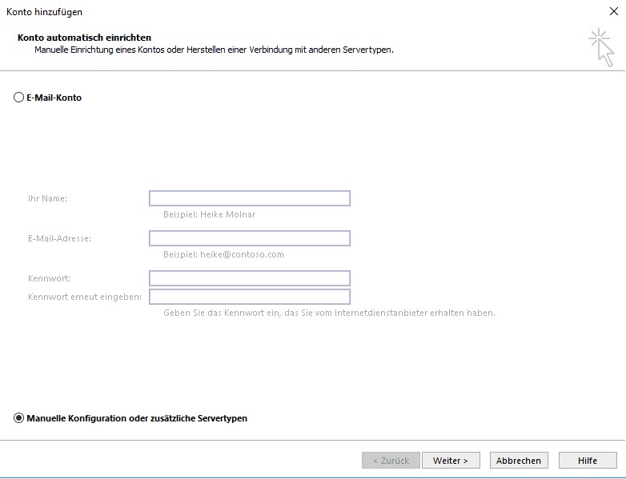Image resolution: width=626 pixels, height=479 pixels.
Task: Select the Kennwort erneut eingeben field
Action: click(x=249, y=297)
